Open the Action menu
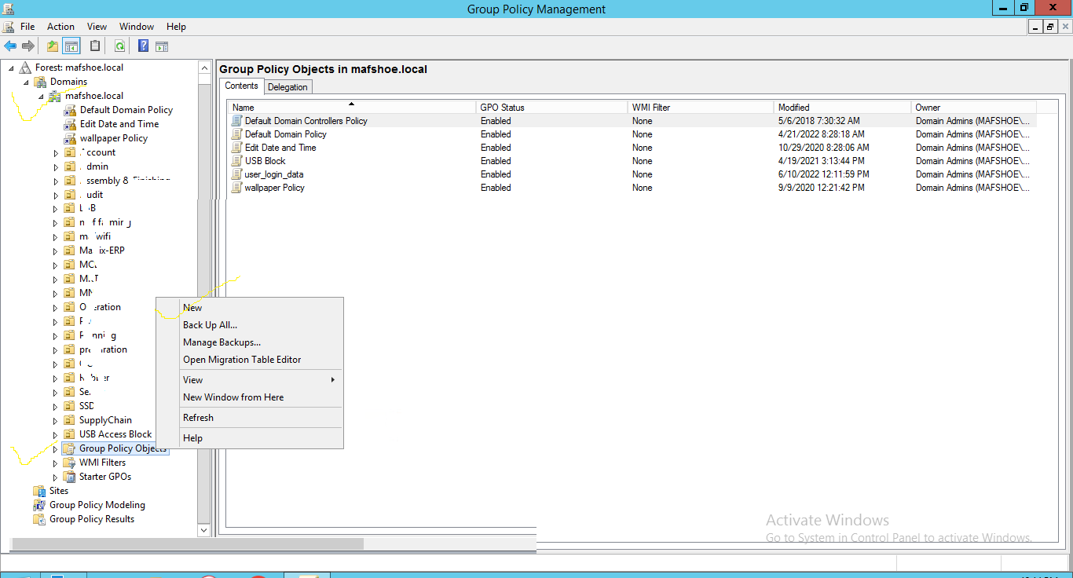Screen dimensions: 1073x578 [60, 27]
